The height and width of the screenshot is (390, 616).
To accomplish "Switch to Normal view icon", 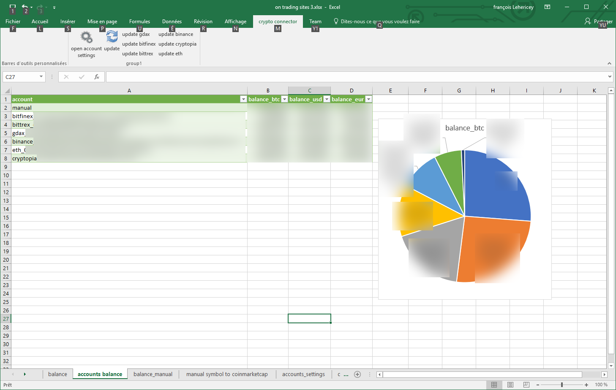I will pyautogui.click(x=494, y=385).
